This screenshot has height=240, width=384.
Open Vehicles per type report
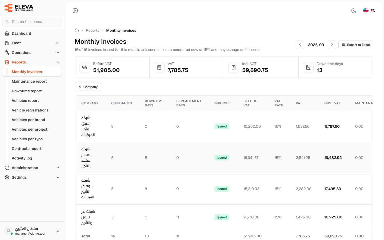click(x=27, y=139)
